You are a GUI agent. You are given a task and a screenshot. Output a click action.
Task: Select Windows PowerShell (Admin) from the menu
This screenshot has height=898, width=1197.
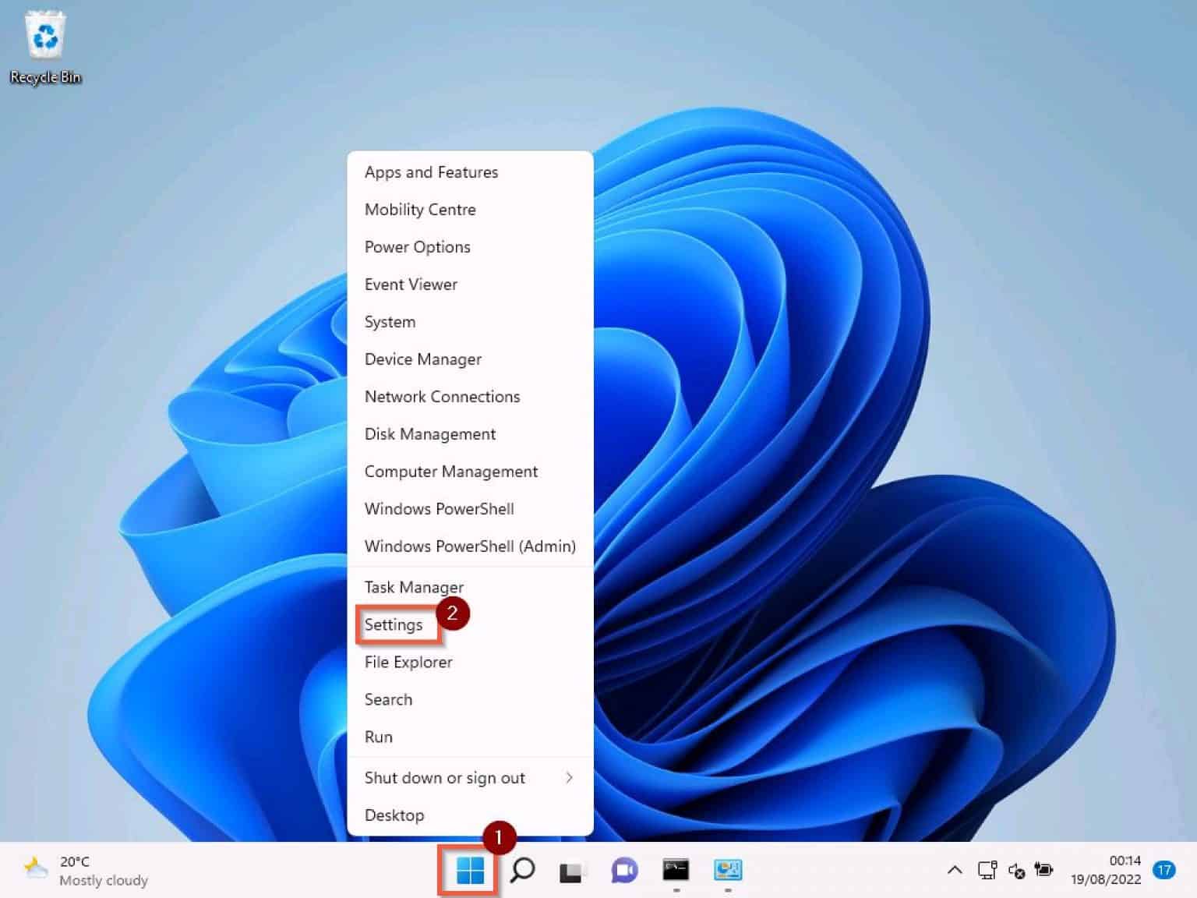tap(470, 546)
